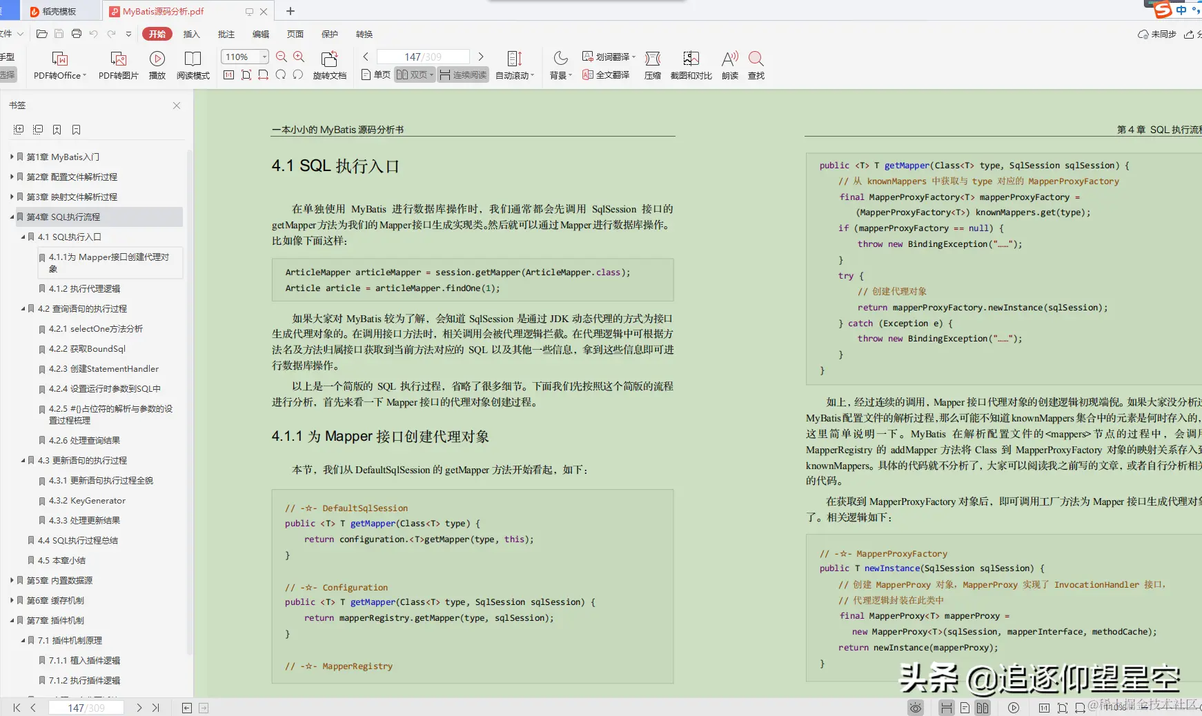Toggle 双页 double page layout
This screenshot has width=1202, height=716.
tap(415, 74)
